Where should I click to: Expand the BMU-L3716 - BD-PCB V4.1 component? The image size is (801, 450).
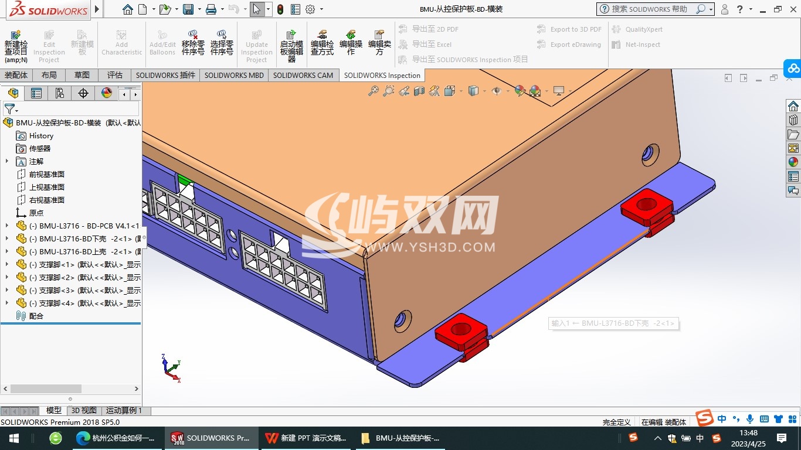tap(7, 226)
